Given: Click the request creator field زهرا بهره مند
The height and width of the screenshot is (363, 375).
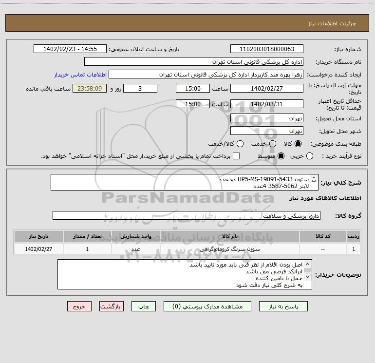Looking at the screenshot, I should pos(206,75).
